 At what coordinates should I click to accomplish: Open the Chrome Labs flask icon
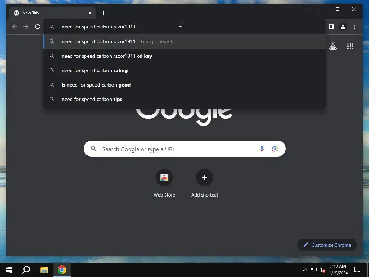tap(333, 46)
